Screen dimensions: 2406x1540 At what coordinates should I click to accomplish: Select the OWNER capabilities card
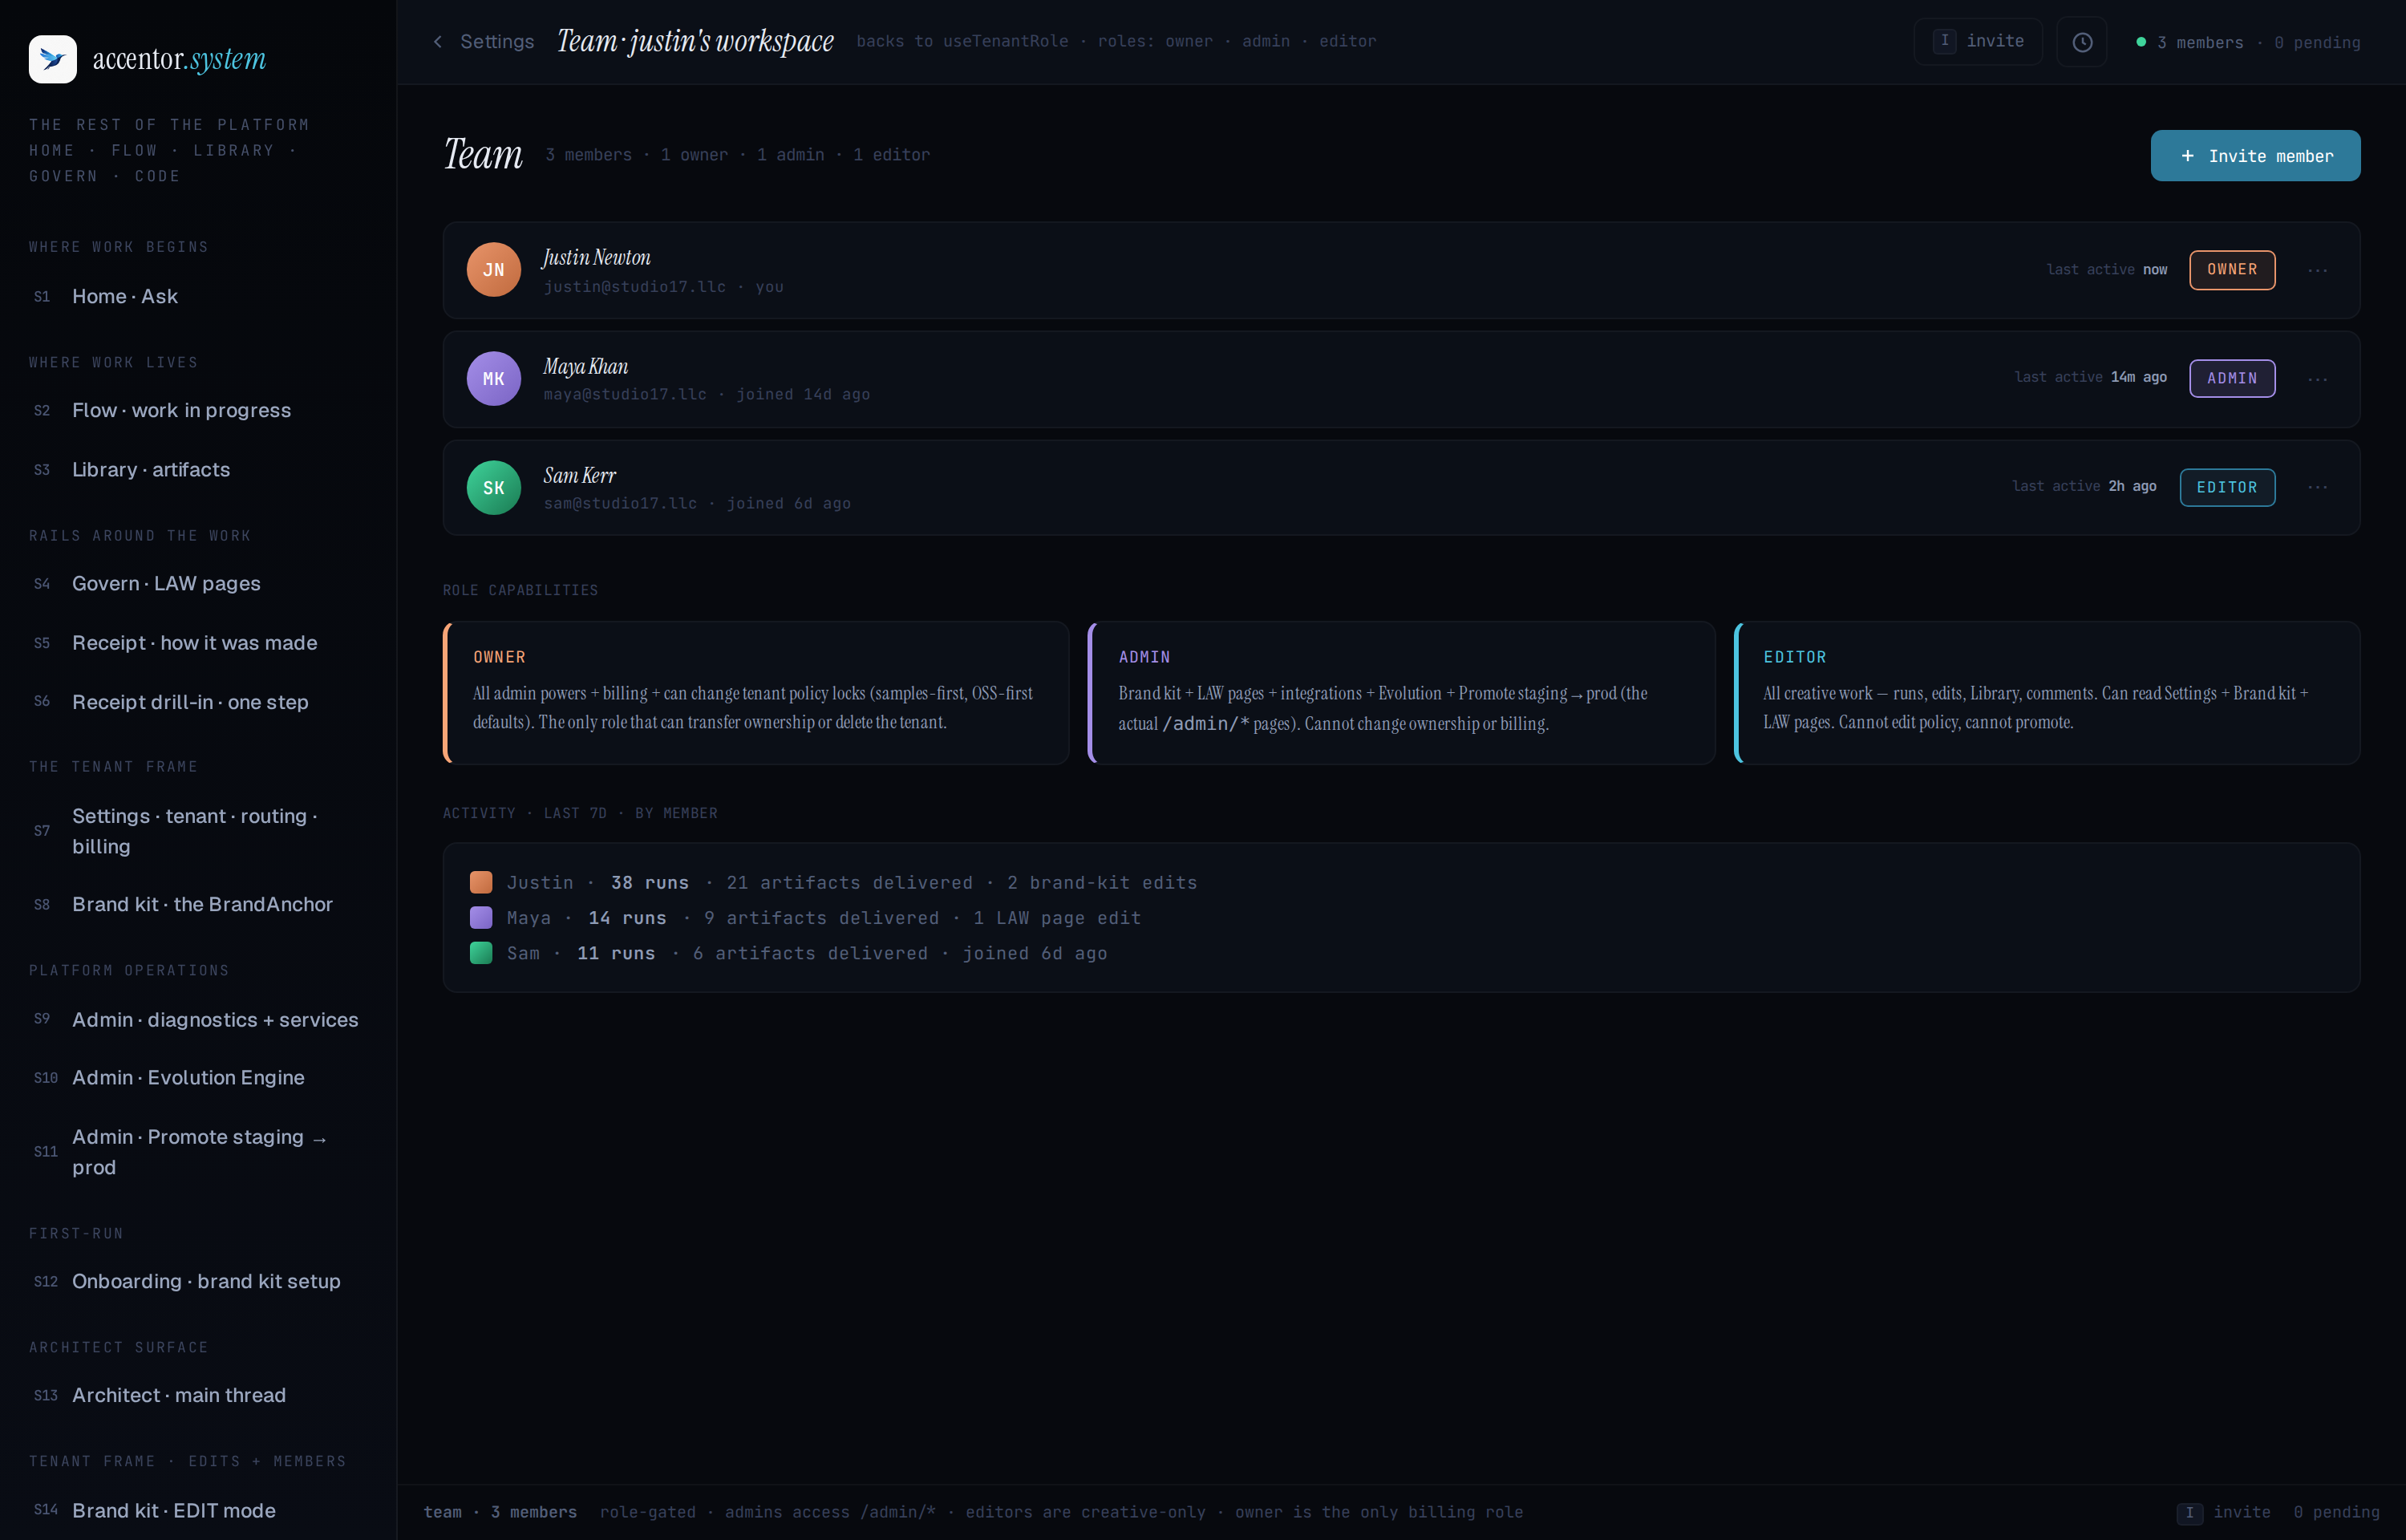click(x=755, y=693)
